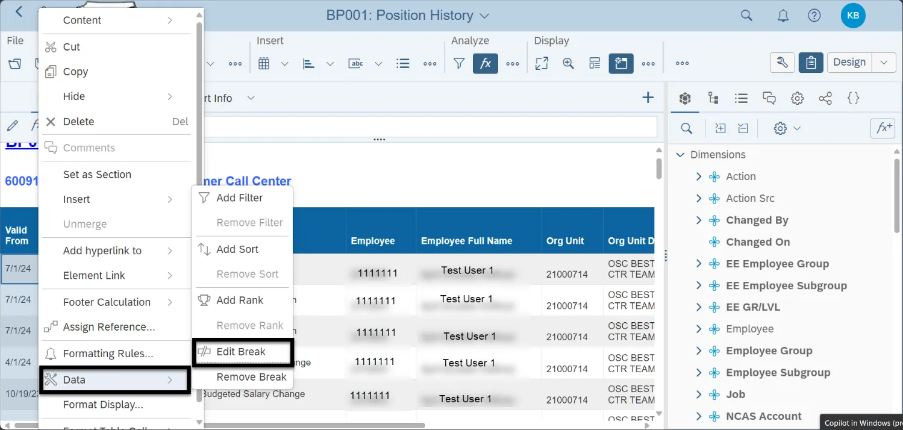The width and height of the screenshot is (903, 430).
Task: Toggle the fx formula bar button
Action: pos(485,63)
